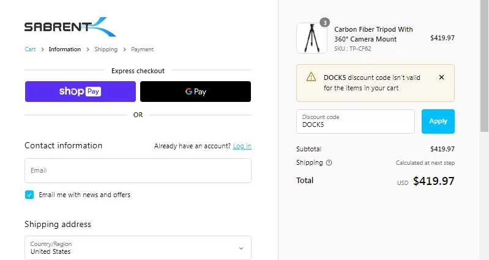Click Log in link
The image size is (489, 260).
pos(242,146)
